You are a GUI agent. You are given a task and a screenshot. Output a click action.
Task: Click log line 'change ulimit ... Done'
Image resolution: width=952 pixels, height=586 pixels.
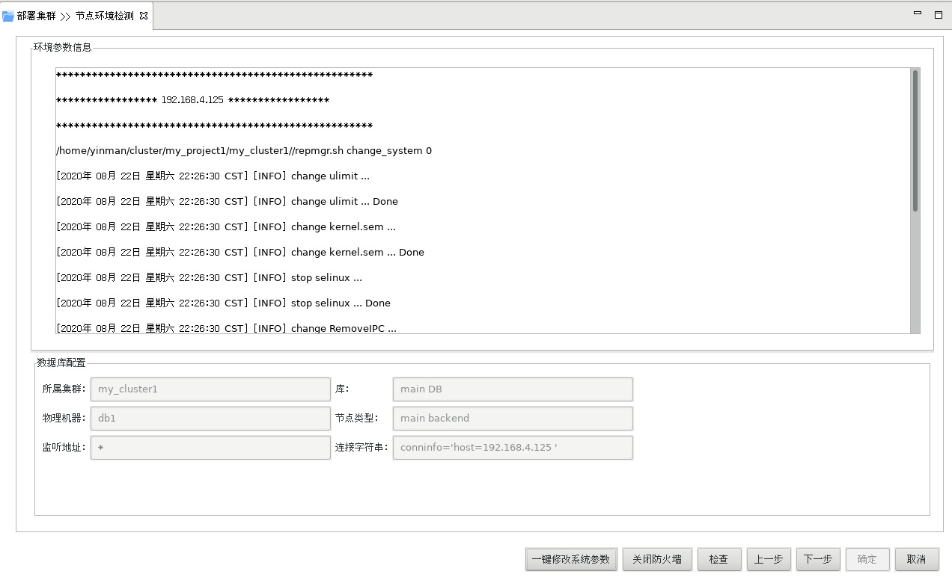point(227,201)
